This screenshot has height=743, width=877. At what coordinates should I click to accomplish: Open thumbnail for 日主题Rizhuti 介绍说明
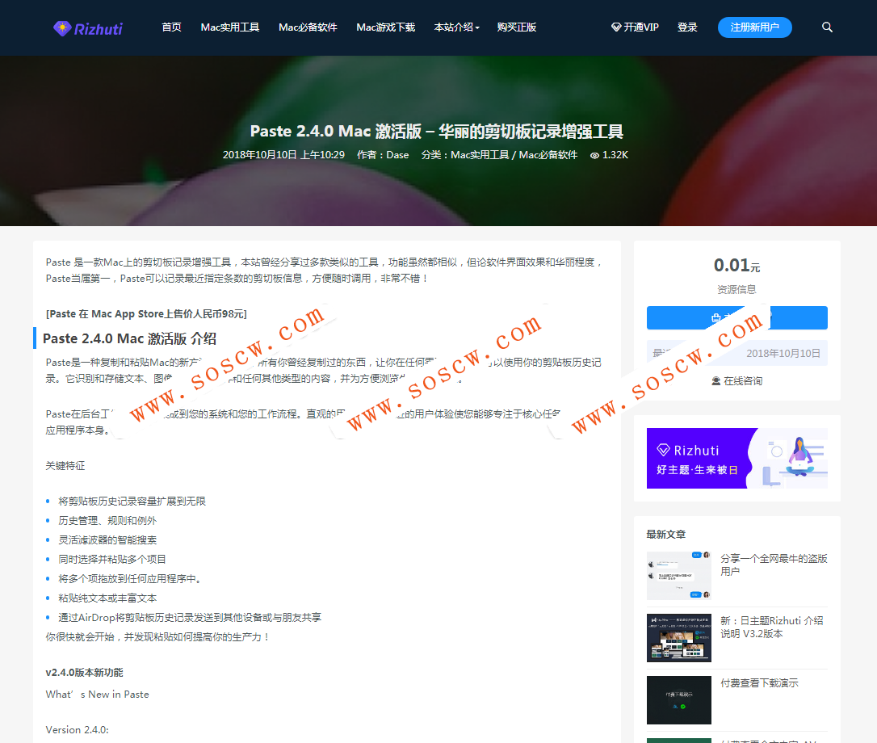pos(678,638)
